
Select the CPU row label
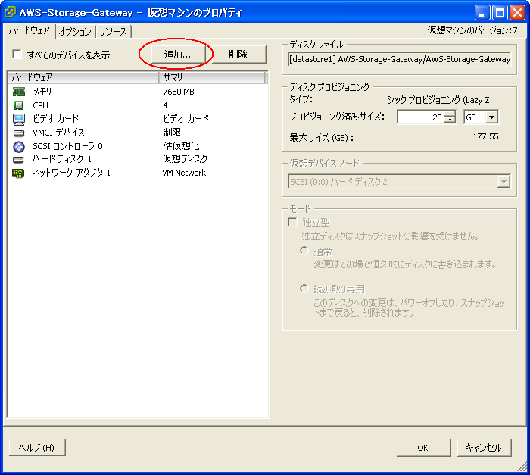(41, 105)
